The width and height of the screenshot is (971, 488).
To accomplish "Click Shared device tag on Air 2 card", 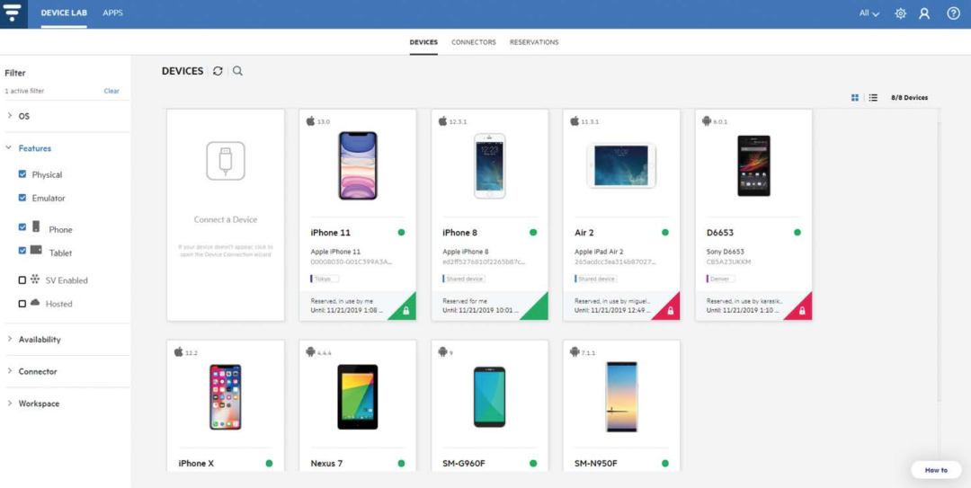I will point(596,279).
